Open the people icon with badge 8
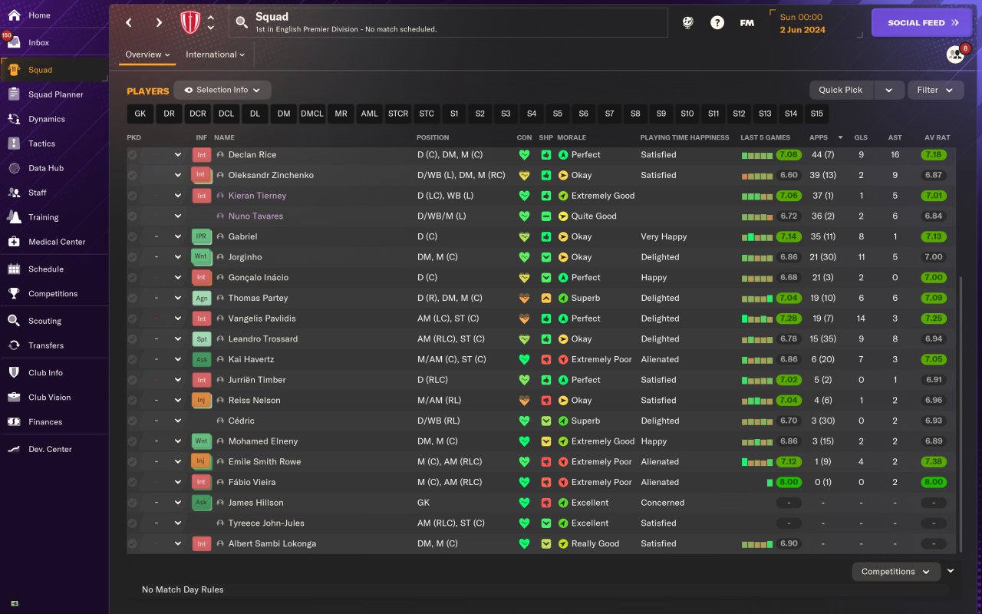The image size is (982, 614). (x=955, y=54)
